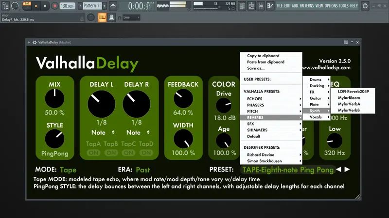Open the HELP menu
This screenshot has width=389, height=218.
(354, 6)
